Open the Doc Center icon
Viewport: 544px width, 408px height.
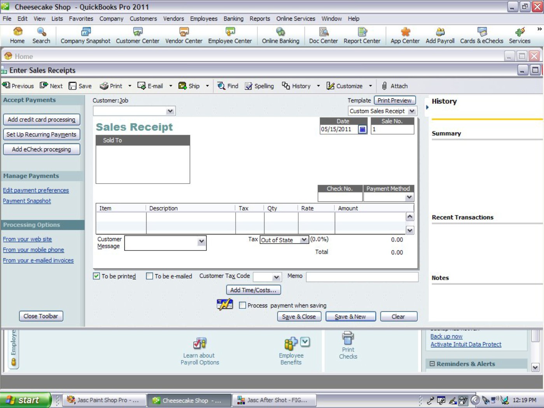(323, 35)
